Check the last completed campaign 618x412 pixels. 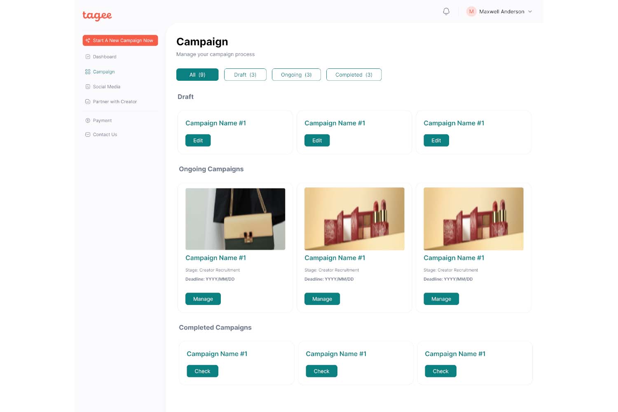click(440, 371)
